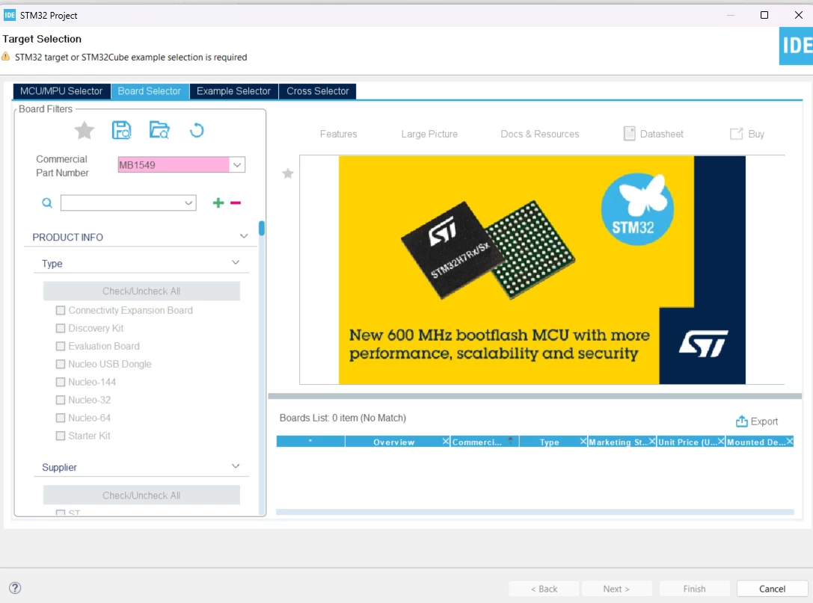Click the Cancel button
The image size is (813, 603).
point(772,589)
